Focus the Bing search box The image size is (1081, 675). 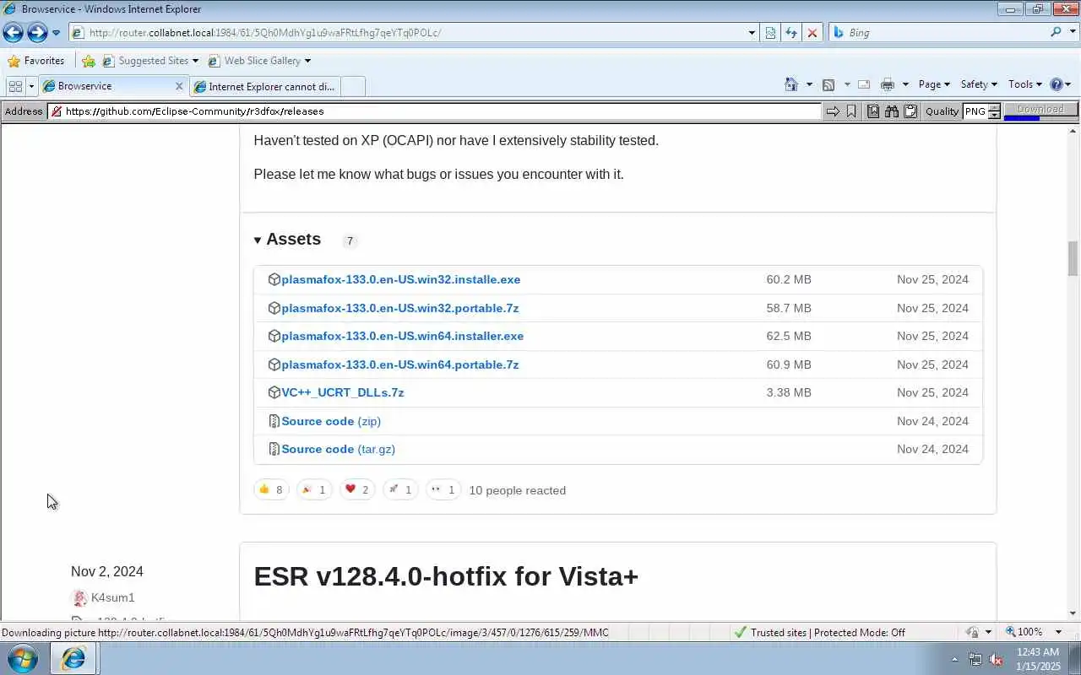point(937,33)
